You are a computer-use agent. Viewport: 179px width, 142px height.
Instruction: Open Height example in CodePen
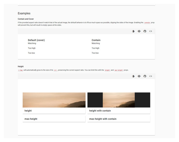point(139,76)
